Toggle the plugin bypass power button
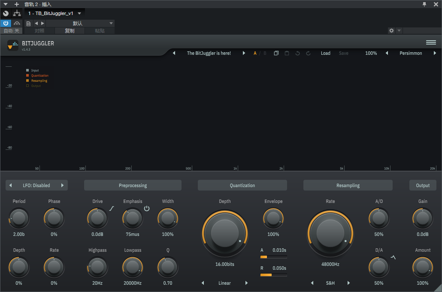Screen dimensions: 442x292 tap(6, 23)
